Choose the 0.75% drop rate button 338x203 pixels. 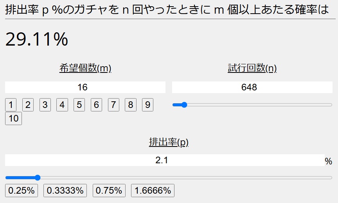[109, 191]
